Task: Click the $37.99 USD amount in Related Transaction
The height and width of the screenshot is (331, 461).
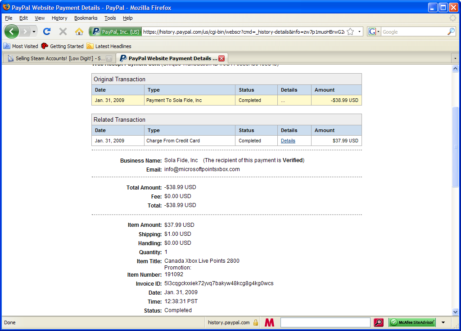Action: point(345,141)
